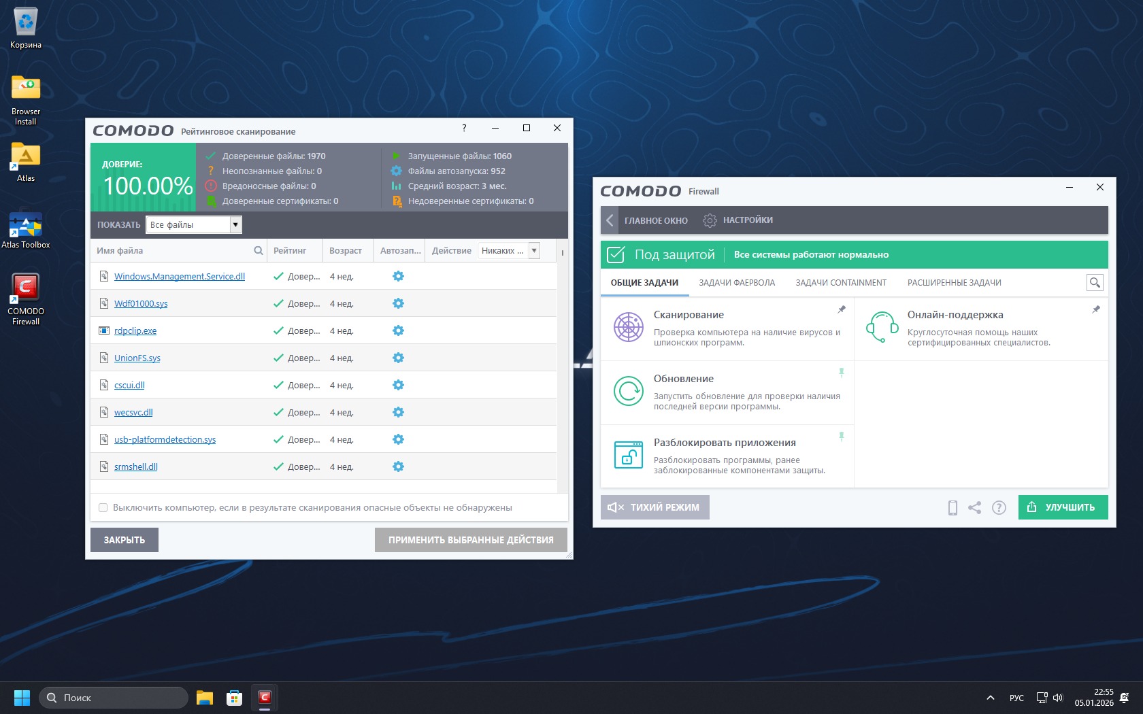The width and height of the screenshot is (1143, 714).
Task: Click the Unblock Applications padlock icon
Action: pos(628,455)
